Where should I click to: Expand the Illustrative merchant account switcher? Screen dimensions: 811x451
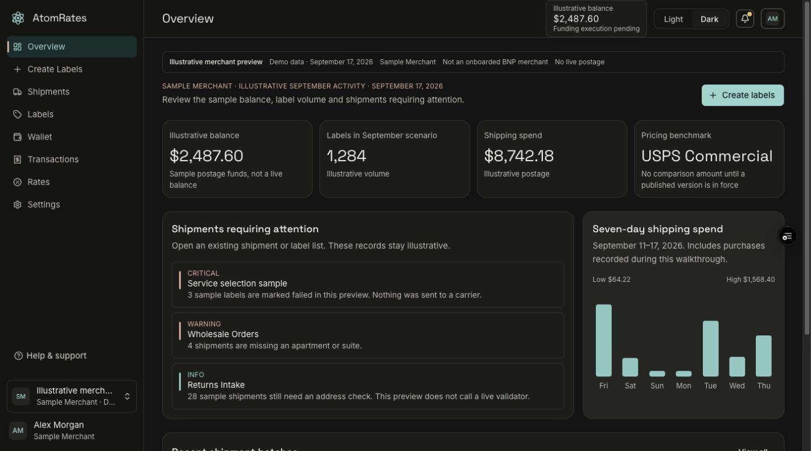click(72, 396)
